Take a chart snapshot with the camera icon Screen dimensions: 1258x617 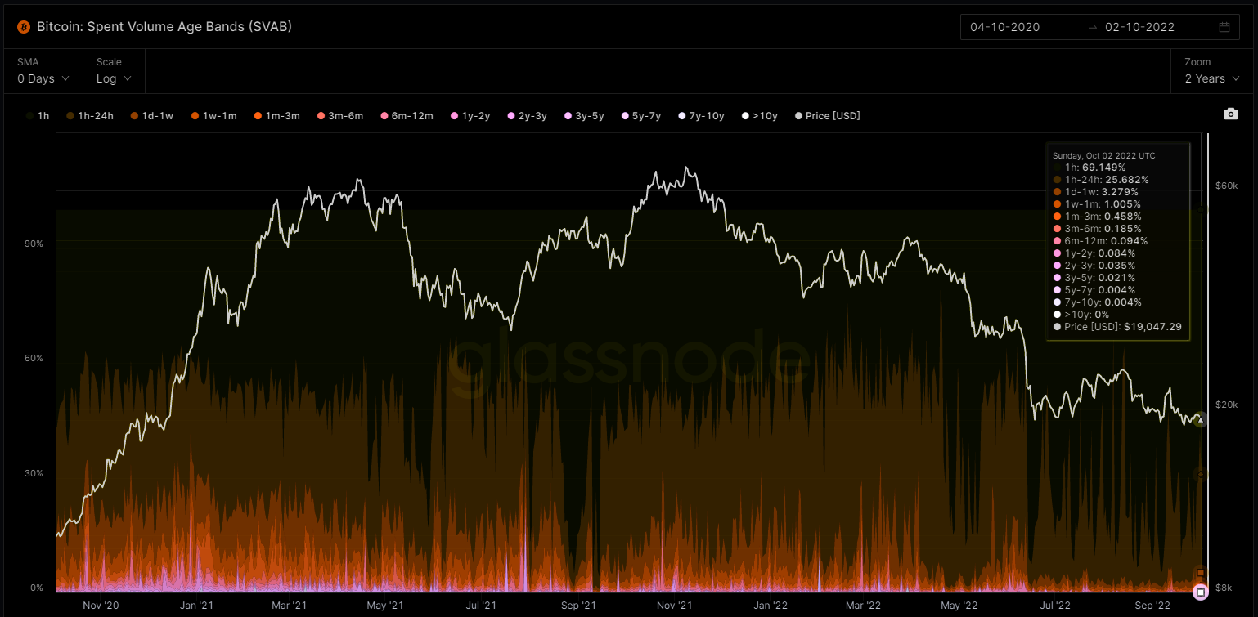coord(1230,114)
